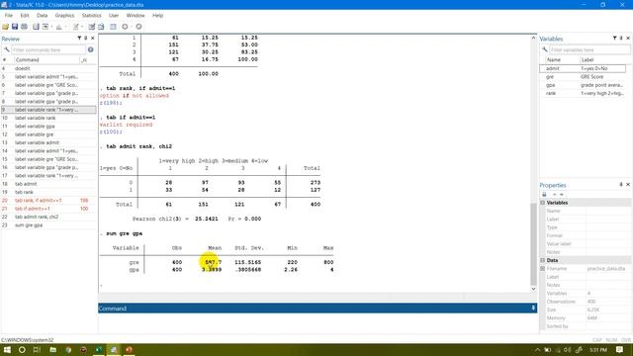Open the Edit menu
The width and height of the screenshot is (633, 356).
tap(25, 16)
